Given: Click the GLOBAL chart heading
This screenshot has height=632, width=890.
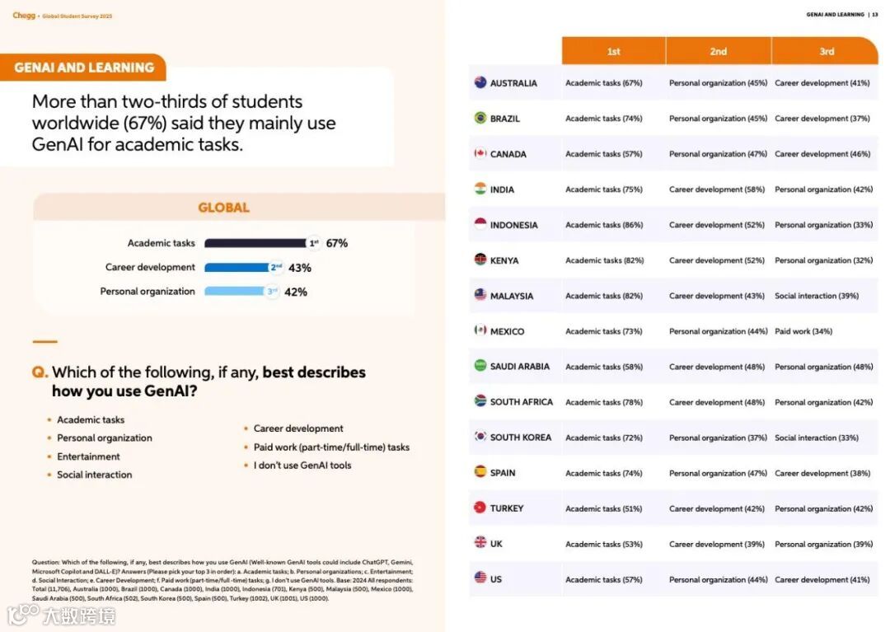Looking at the screenshot, I should point(223,208).
